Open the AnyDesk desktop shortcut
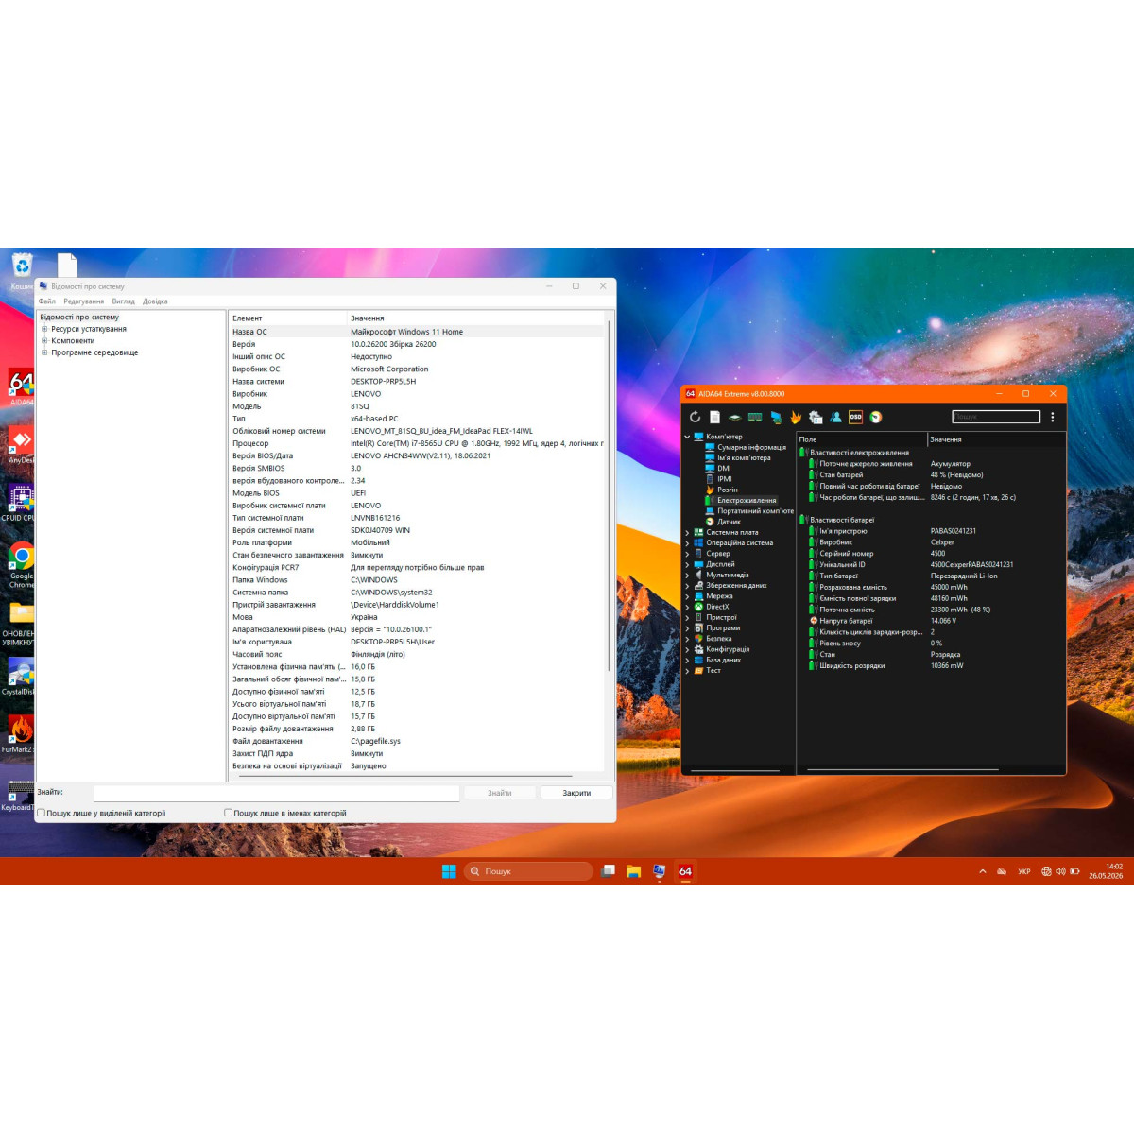 pos(21,445)
